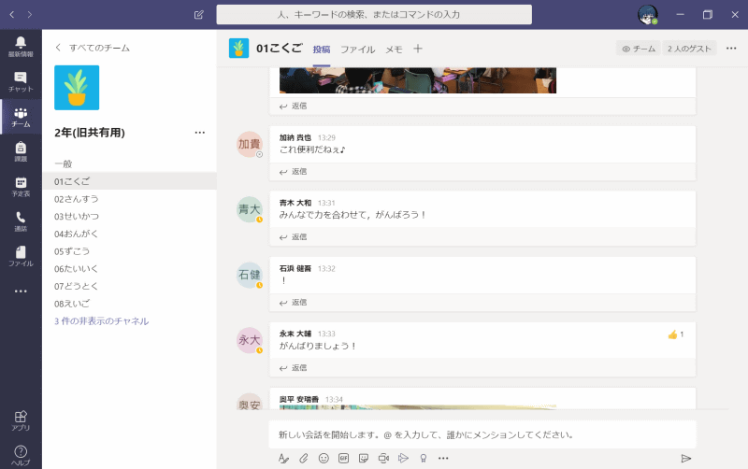Open the emoji picker
Image resolution: width=748 pixels, height=469 pixels.
324,458
